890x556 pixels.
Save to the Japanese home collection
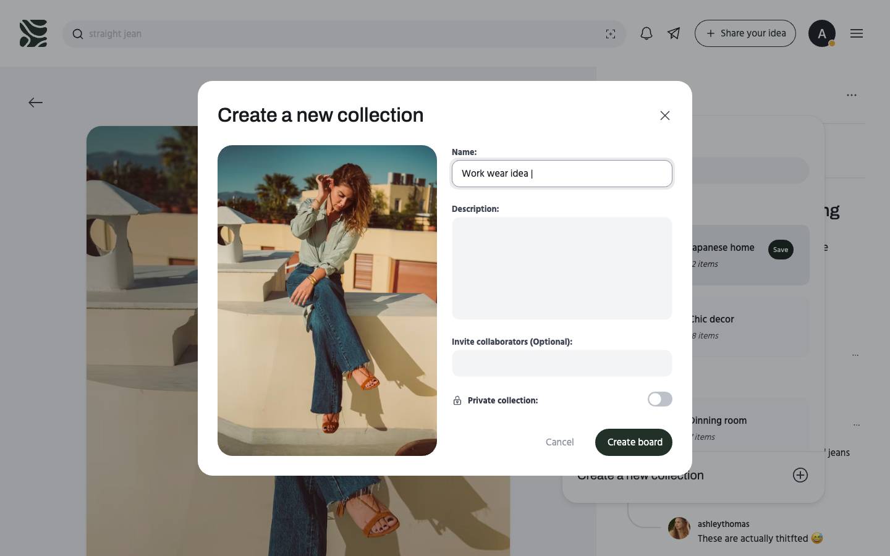[780, 250]
